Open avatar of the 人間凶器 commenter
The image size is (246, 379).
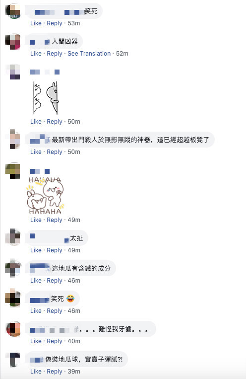pos(13,42)
